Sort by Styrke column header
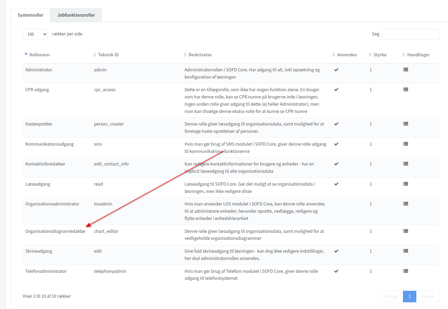The image size is (448, 309). 380,55
